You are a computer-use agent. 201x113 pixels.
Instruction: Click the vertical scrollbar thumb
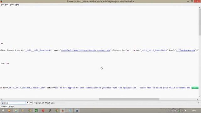tap(200, 22)
